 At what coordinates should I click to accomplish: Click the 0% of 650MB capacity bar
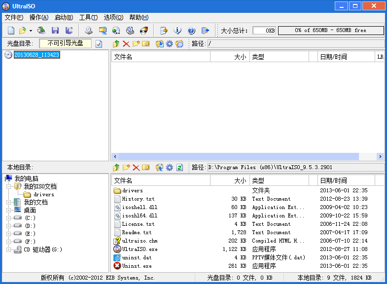[x=331, y=31]
